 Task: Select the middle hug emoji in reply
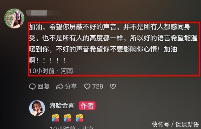click(68, 118)
